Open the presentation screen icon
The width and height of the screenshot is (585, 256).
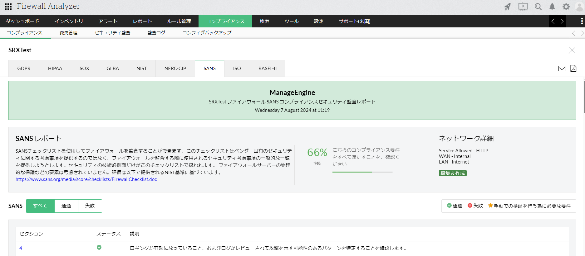tap(523, 7)
